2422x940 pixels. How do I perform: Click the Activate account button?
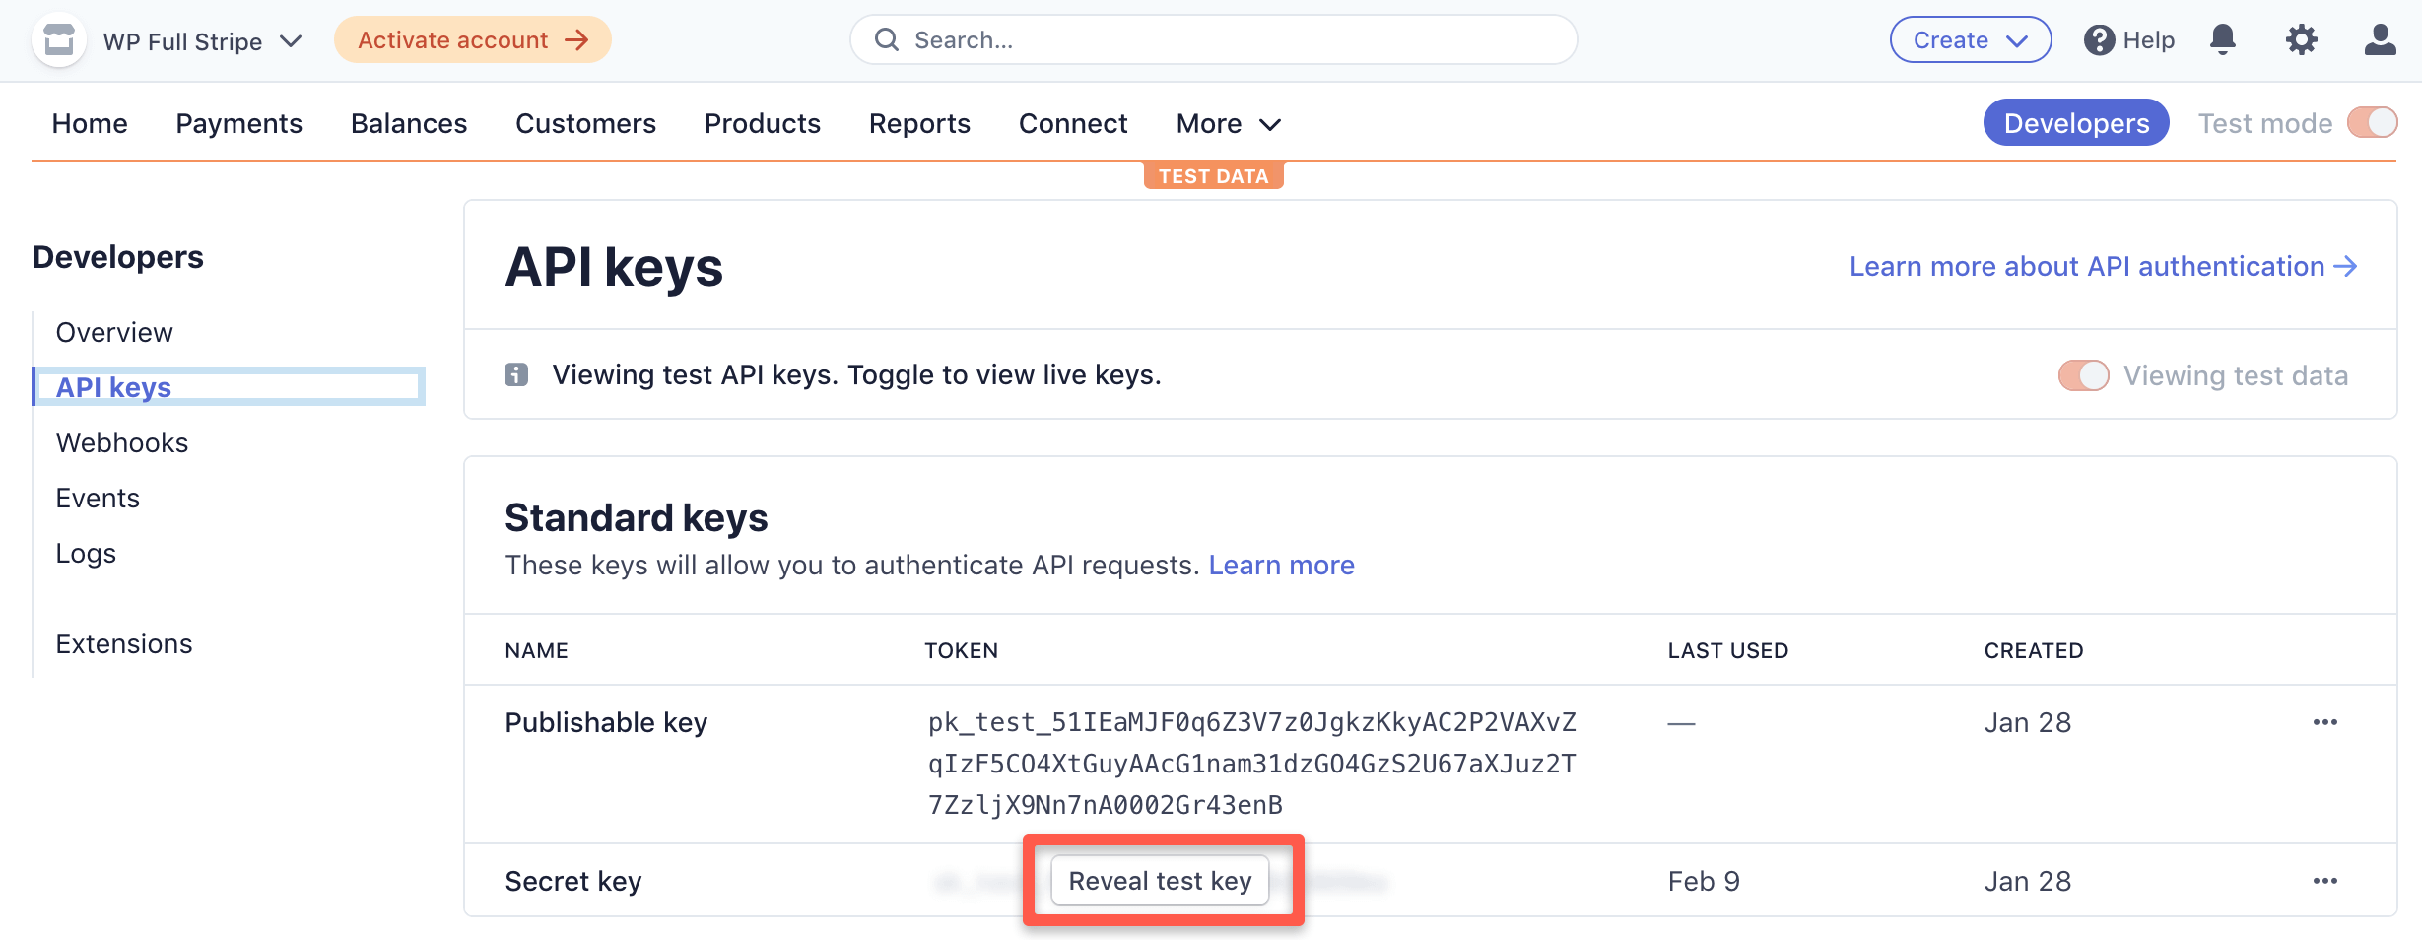471,40
